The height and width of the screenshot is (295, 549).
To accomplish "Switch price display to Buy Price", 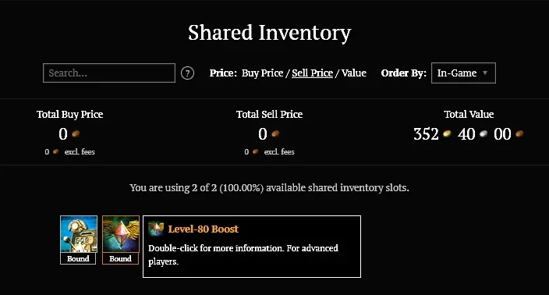I will [262, 73].
